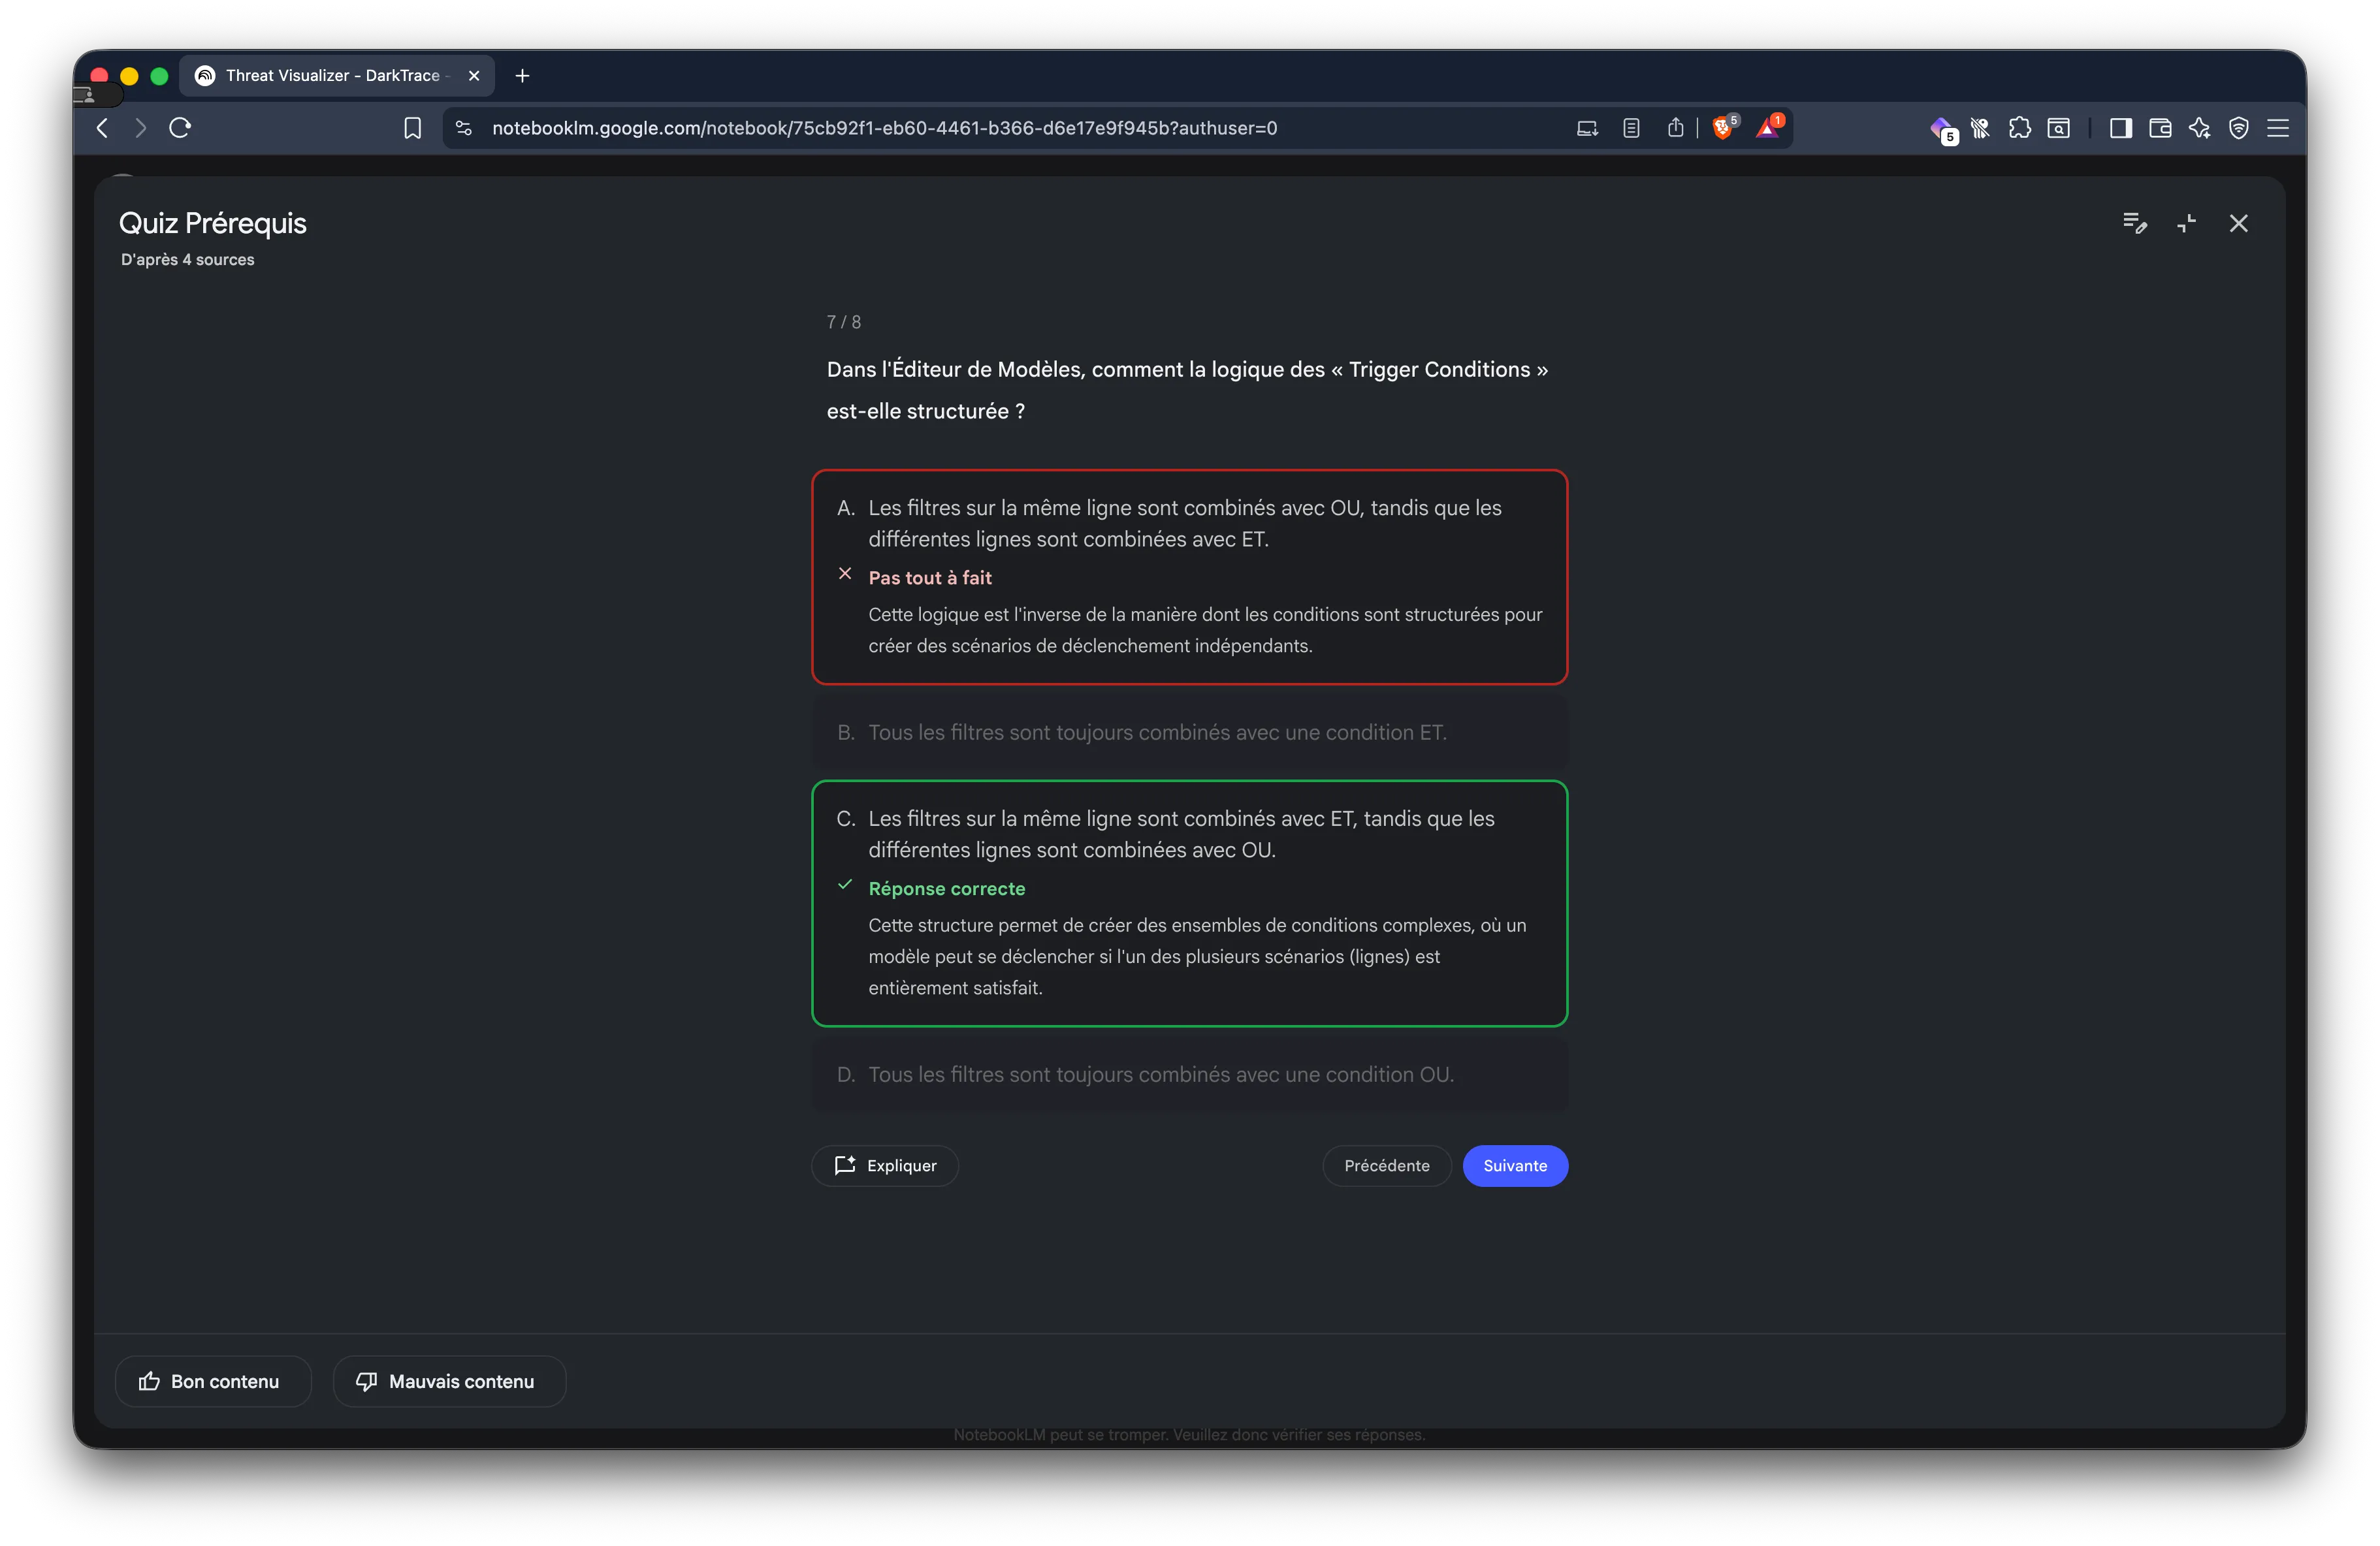This screenshot has width=2380, height=1546.
Task: Switch to the Threat Visualizer DarkTrace tab
Action: tap(330, 75)
